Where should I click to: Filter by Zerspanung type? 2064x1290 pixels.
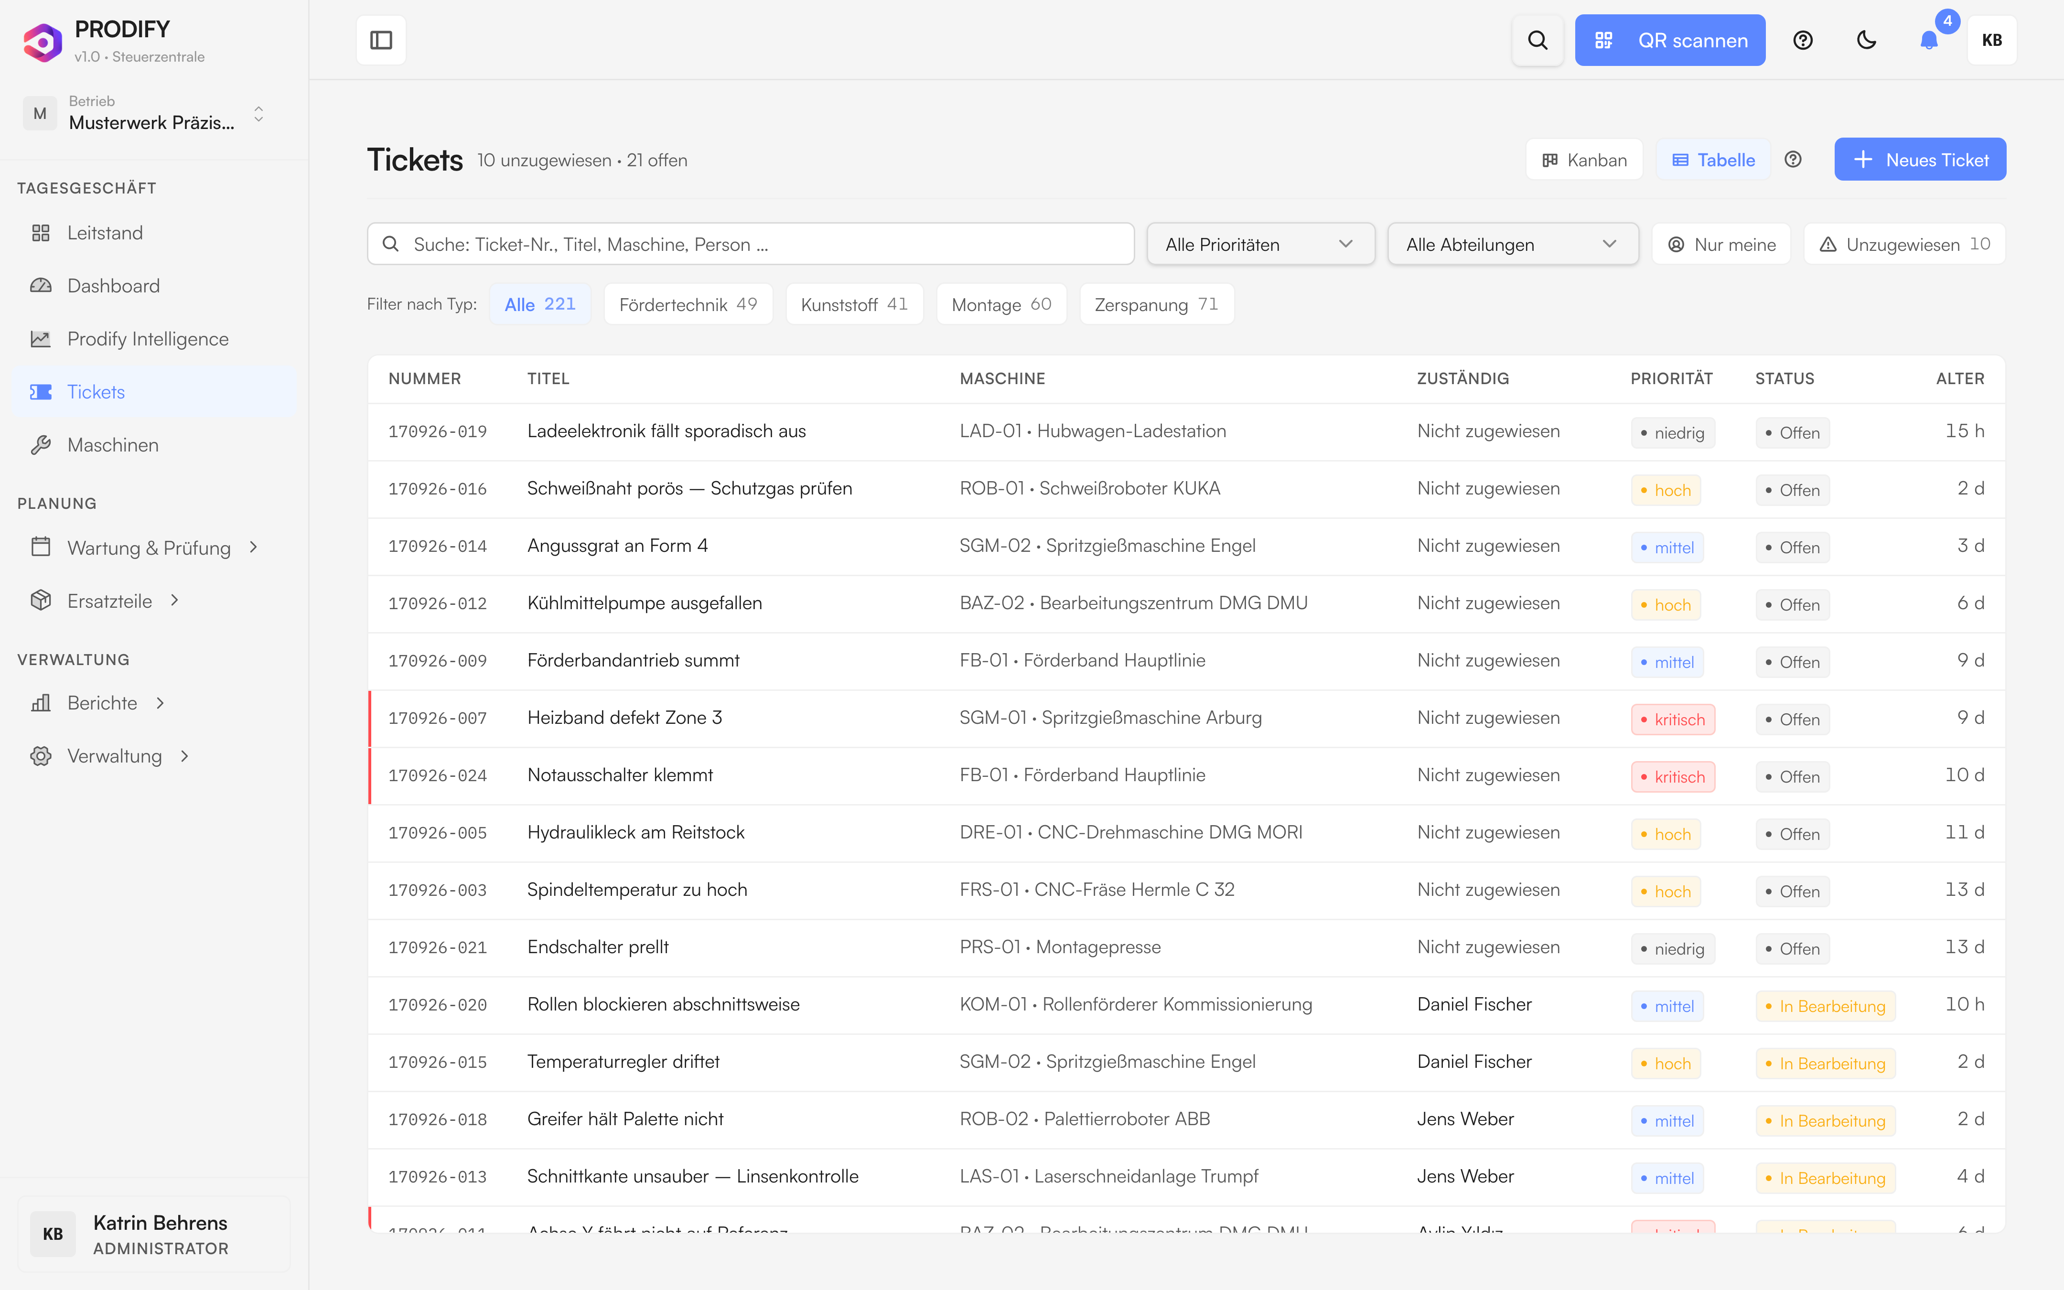[1157, 304]
